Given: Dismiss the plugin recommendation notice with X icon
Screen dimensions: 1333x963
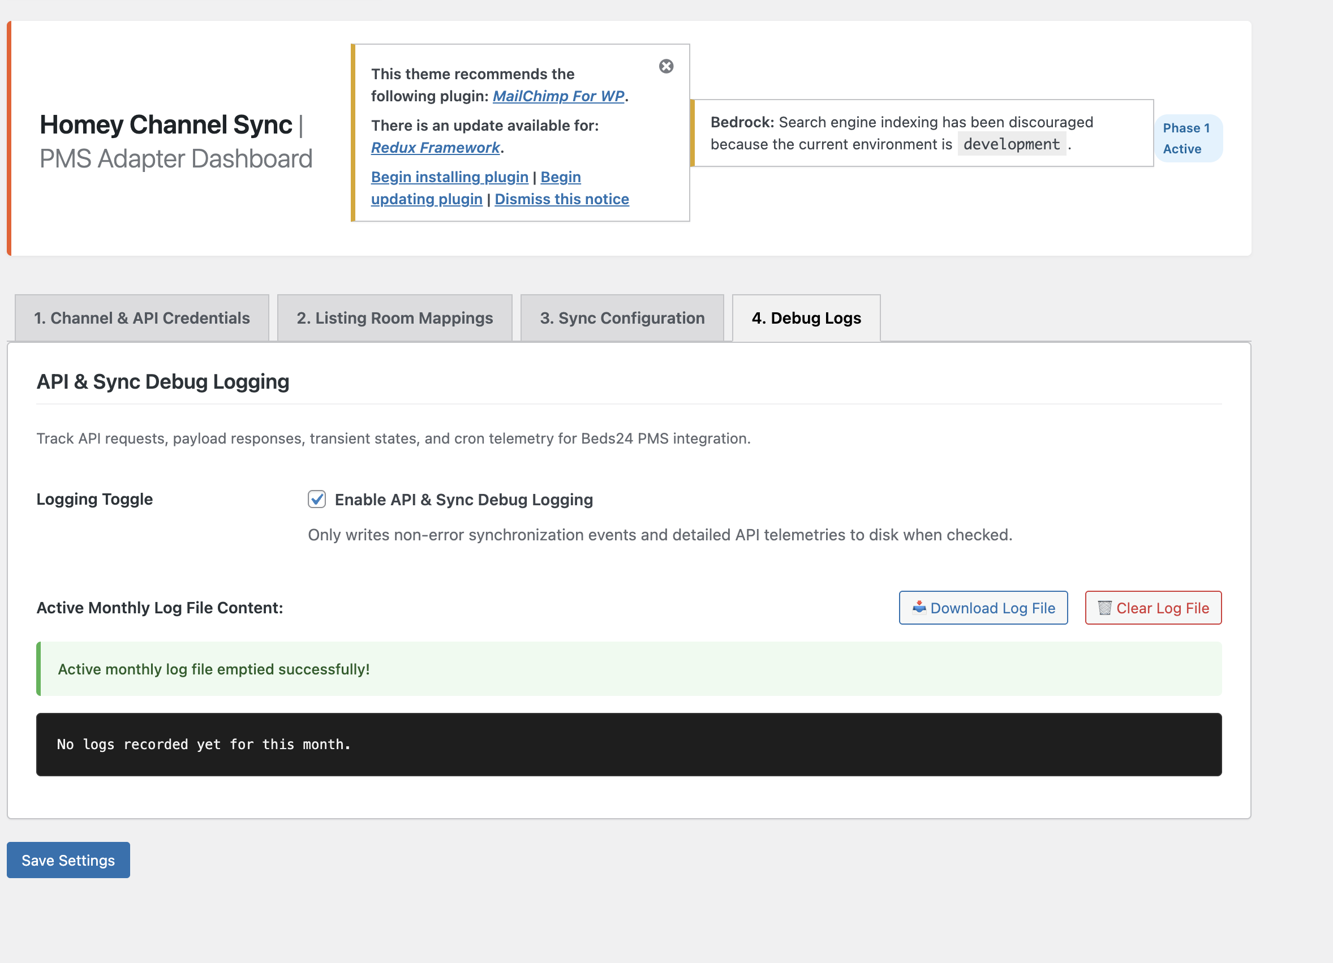Looking at the screenshot, I should tap(666, 66).
